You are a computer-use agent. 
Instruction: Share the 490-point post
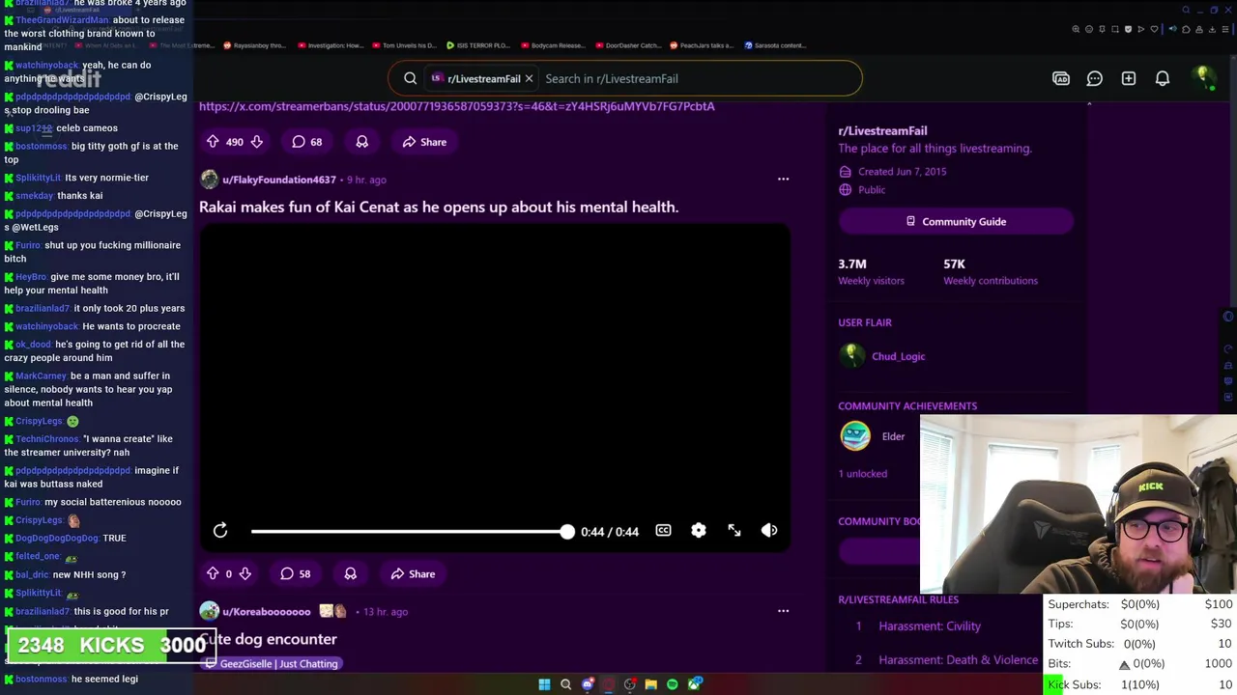point(424,142)
